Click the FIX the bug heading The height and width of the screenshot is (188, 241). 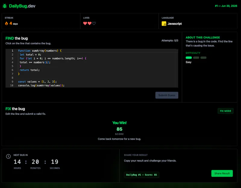tap(15, 109)
